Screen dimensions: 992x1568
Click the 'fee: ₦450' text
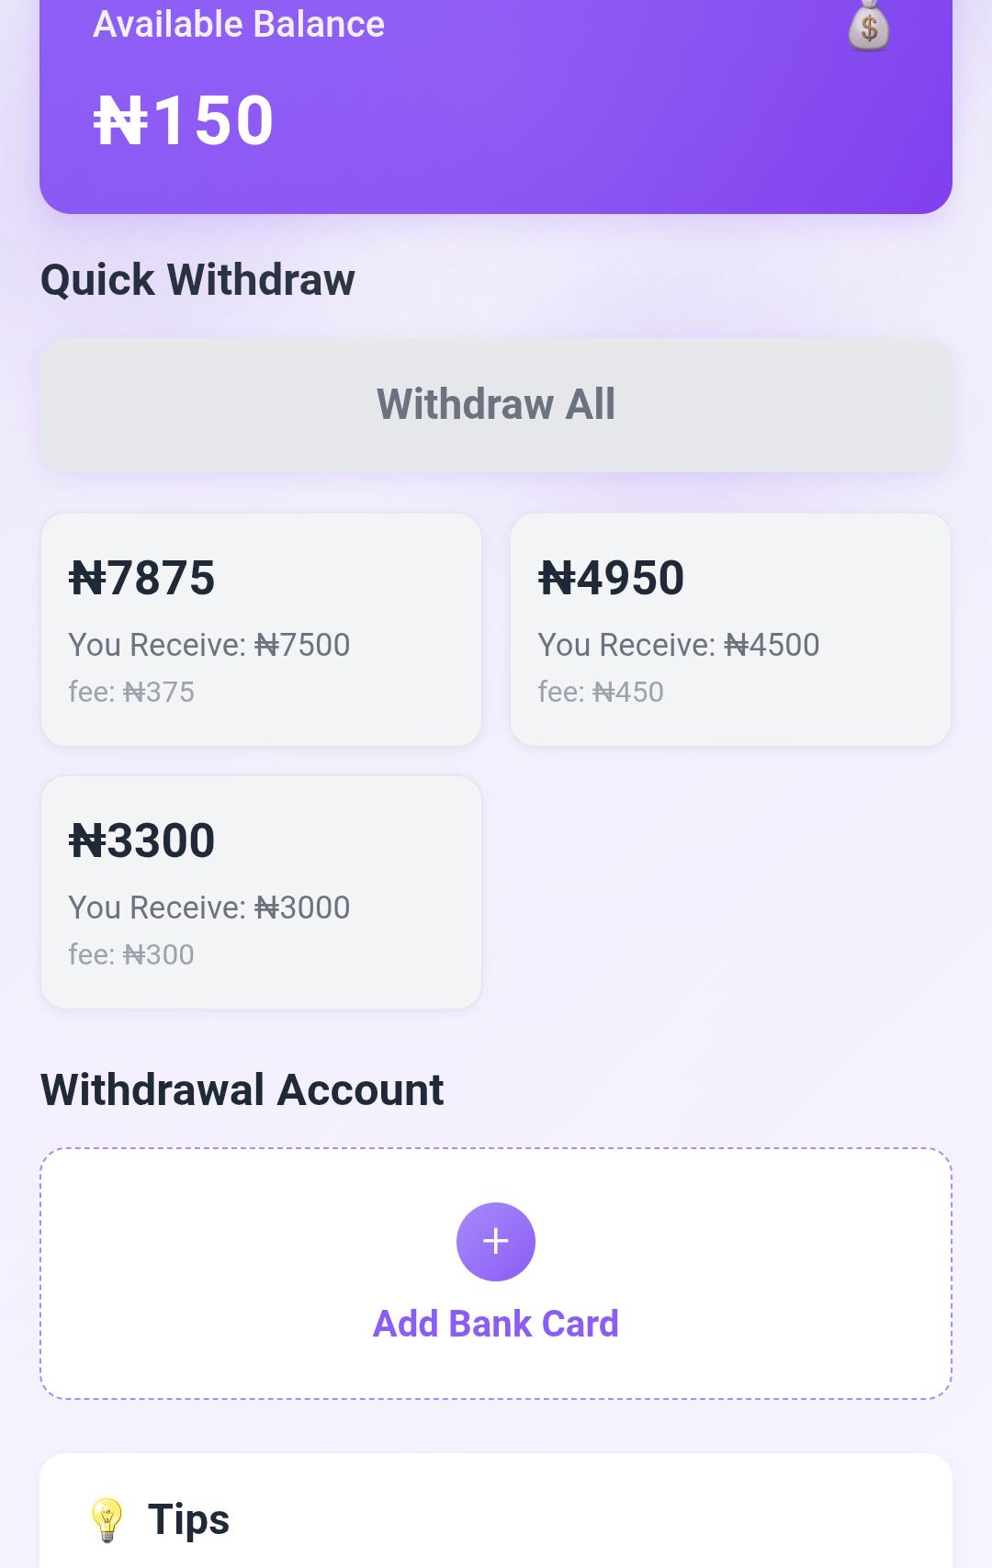[x=601, y=692]
